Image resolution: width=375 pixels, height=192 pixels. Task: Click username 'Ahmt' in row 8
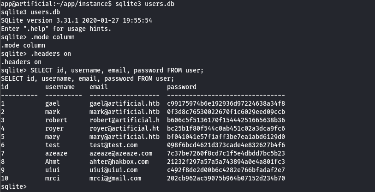(x=53, y=162)
